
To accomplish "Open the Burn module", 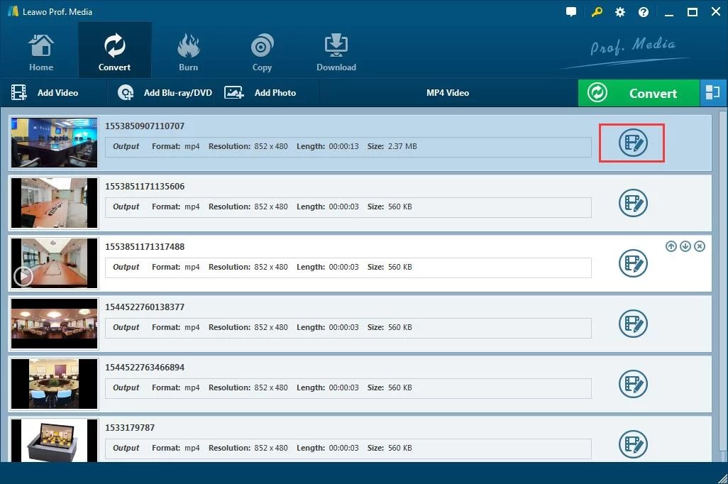I will [x=189, y=53].
